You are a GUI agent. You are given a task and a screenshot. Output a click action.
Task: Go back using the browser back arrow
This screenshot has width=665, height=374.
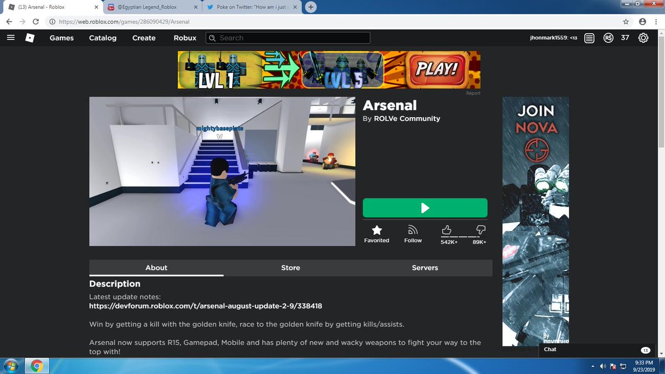point(9,22)
